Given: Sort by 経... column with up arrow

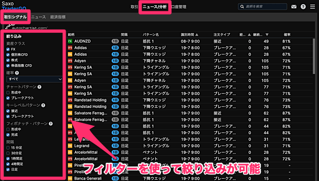Looking at the screenshot, I should click(x=245, y=35).
